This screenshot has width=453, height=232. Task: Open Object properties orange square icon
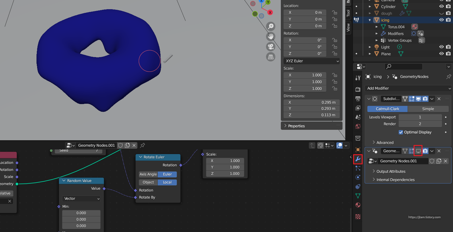[358, 150]
